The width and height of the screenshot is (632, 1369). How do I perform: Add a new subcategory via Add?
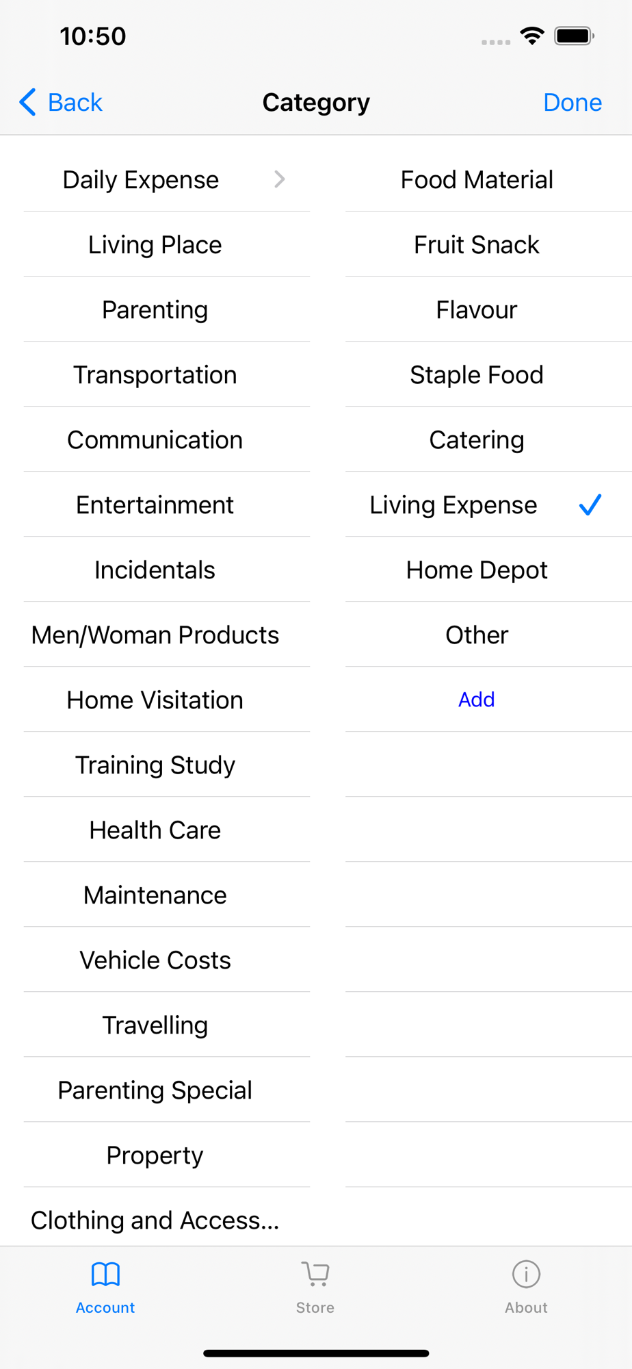[x=477, y=700]
